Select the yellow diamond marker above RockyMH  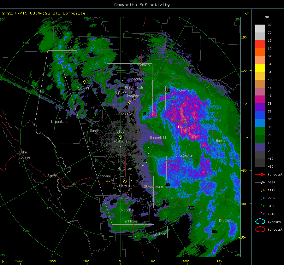[84, 82]
